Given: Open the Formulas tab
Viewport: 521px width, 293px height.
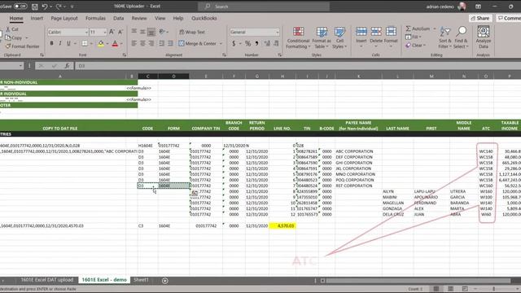Looking at the screenshot, I should point(95,18).
